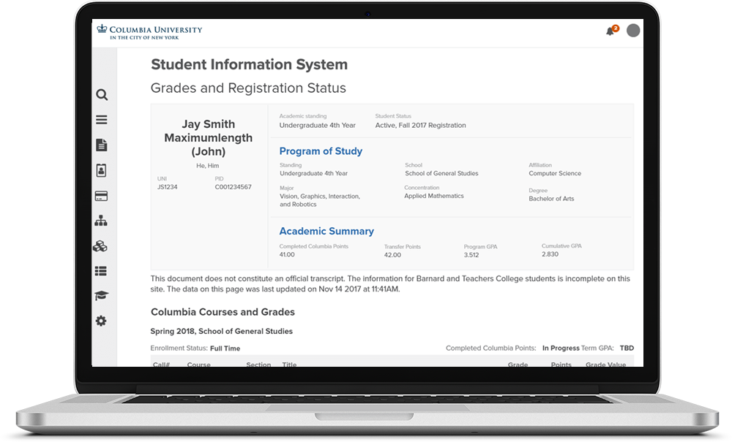Click Transfer Points value 42.00
Screen dimensions: 732x442
(x=392, y=255)
